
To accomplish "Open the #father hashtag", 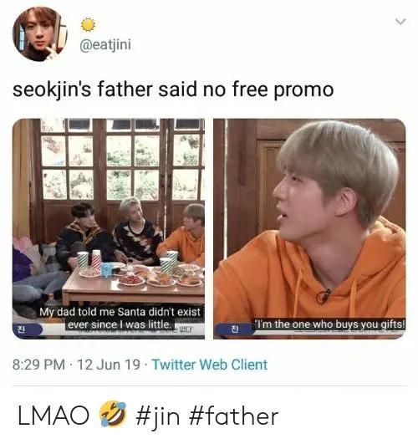I will (232, 416).
